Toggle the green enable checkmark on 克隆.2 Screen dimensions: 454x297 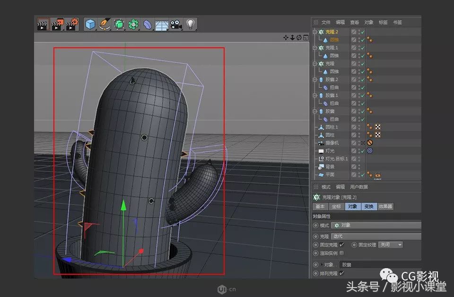pos(361,31)
